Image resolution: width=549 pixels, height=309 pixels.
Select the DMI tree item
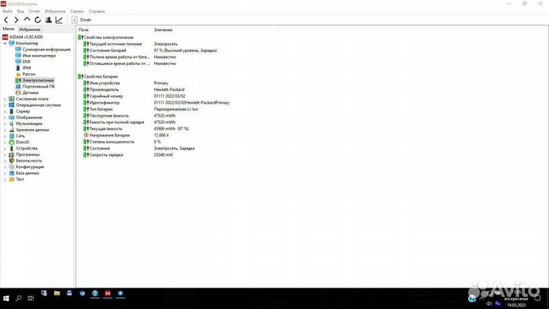[26, 62]
